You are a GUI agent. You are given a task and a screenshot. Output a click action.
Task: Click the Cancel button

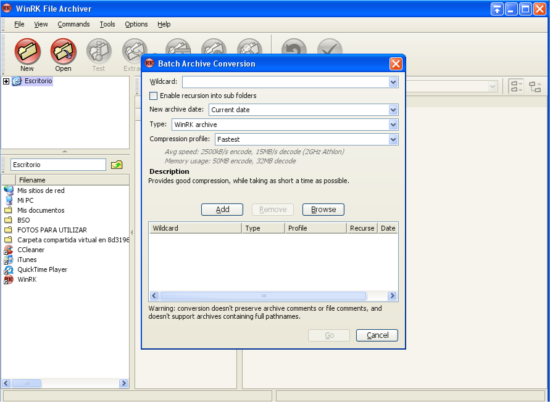pos(377,335)
